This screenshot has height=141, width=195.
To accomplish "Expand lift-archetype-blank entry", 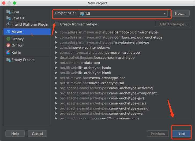I will [x=56, y=73].
